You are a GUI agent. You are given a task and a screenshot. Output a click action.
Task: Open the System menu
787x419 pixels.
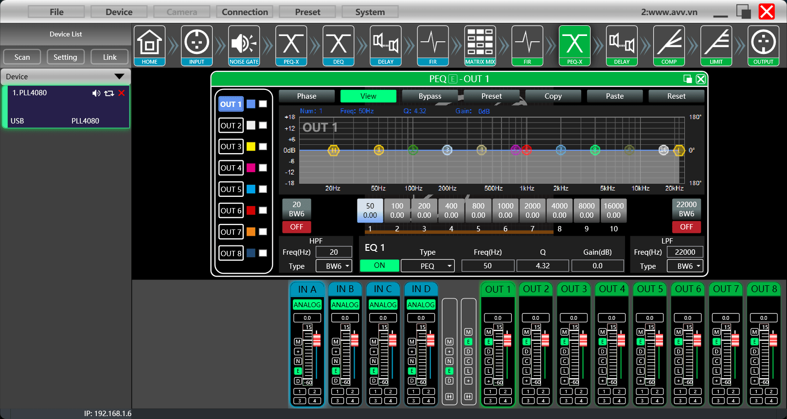pos(370,12)
